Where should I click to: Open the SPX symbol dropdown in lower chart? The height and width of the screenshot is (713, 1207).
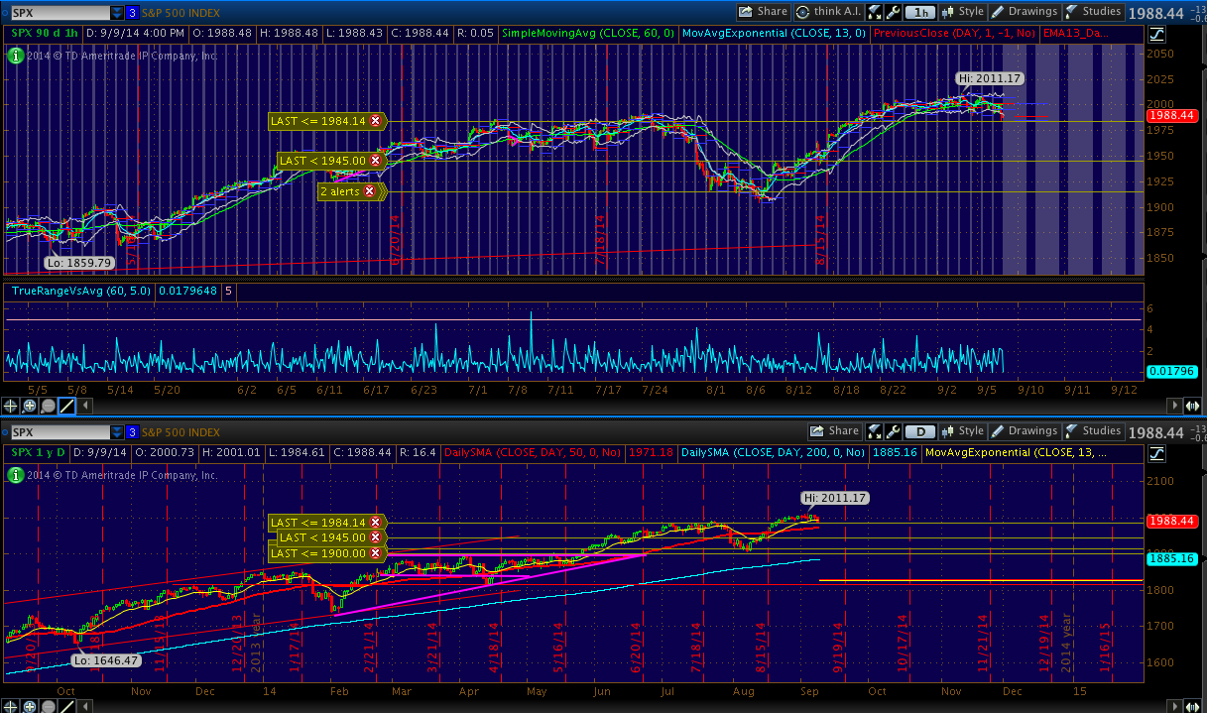pos(116,432)
